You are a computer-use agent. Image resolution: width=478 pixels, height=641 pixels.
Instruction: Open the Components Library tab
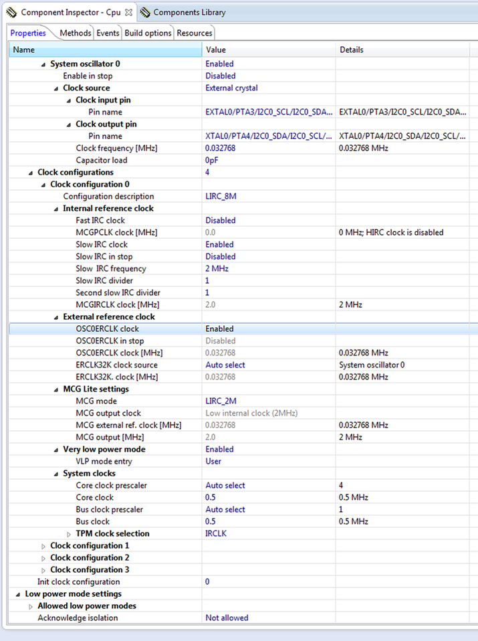pyautogui.click(x=189, y=12)
